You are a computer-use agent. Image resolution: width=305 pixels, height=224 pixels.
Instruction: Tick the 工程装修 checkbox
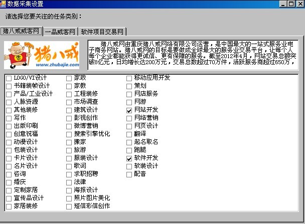coord(69,94)
